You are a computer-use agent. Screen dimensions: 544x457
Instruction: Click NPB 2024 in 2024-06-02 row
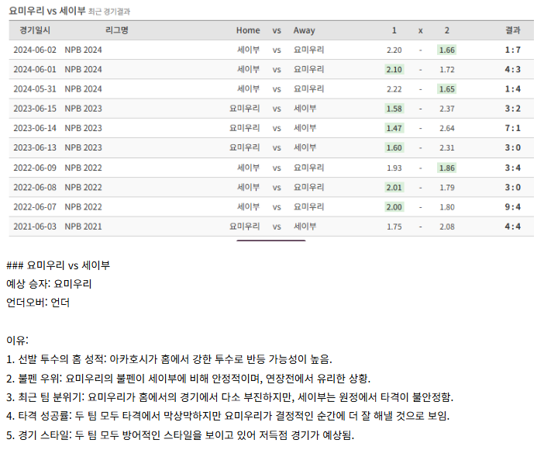(x=83, y=50)
